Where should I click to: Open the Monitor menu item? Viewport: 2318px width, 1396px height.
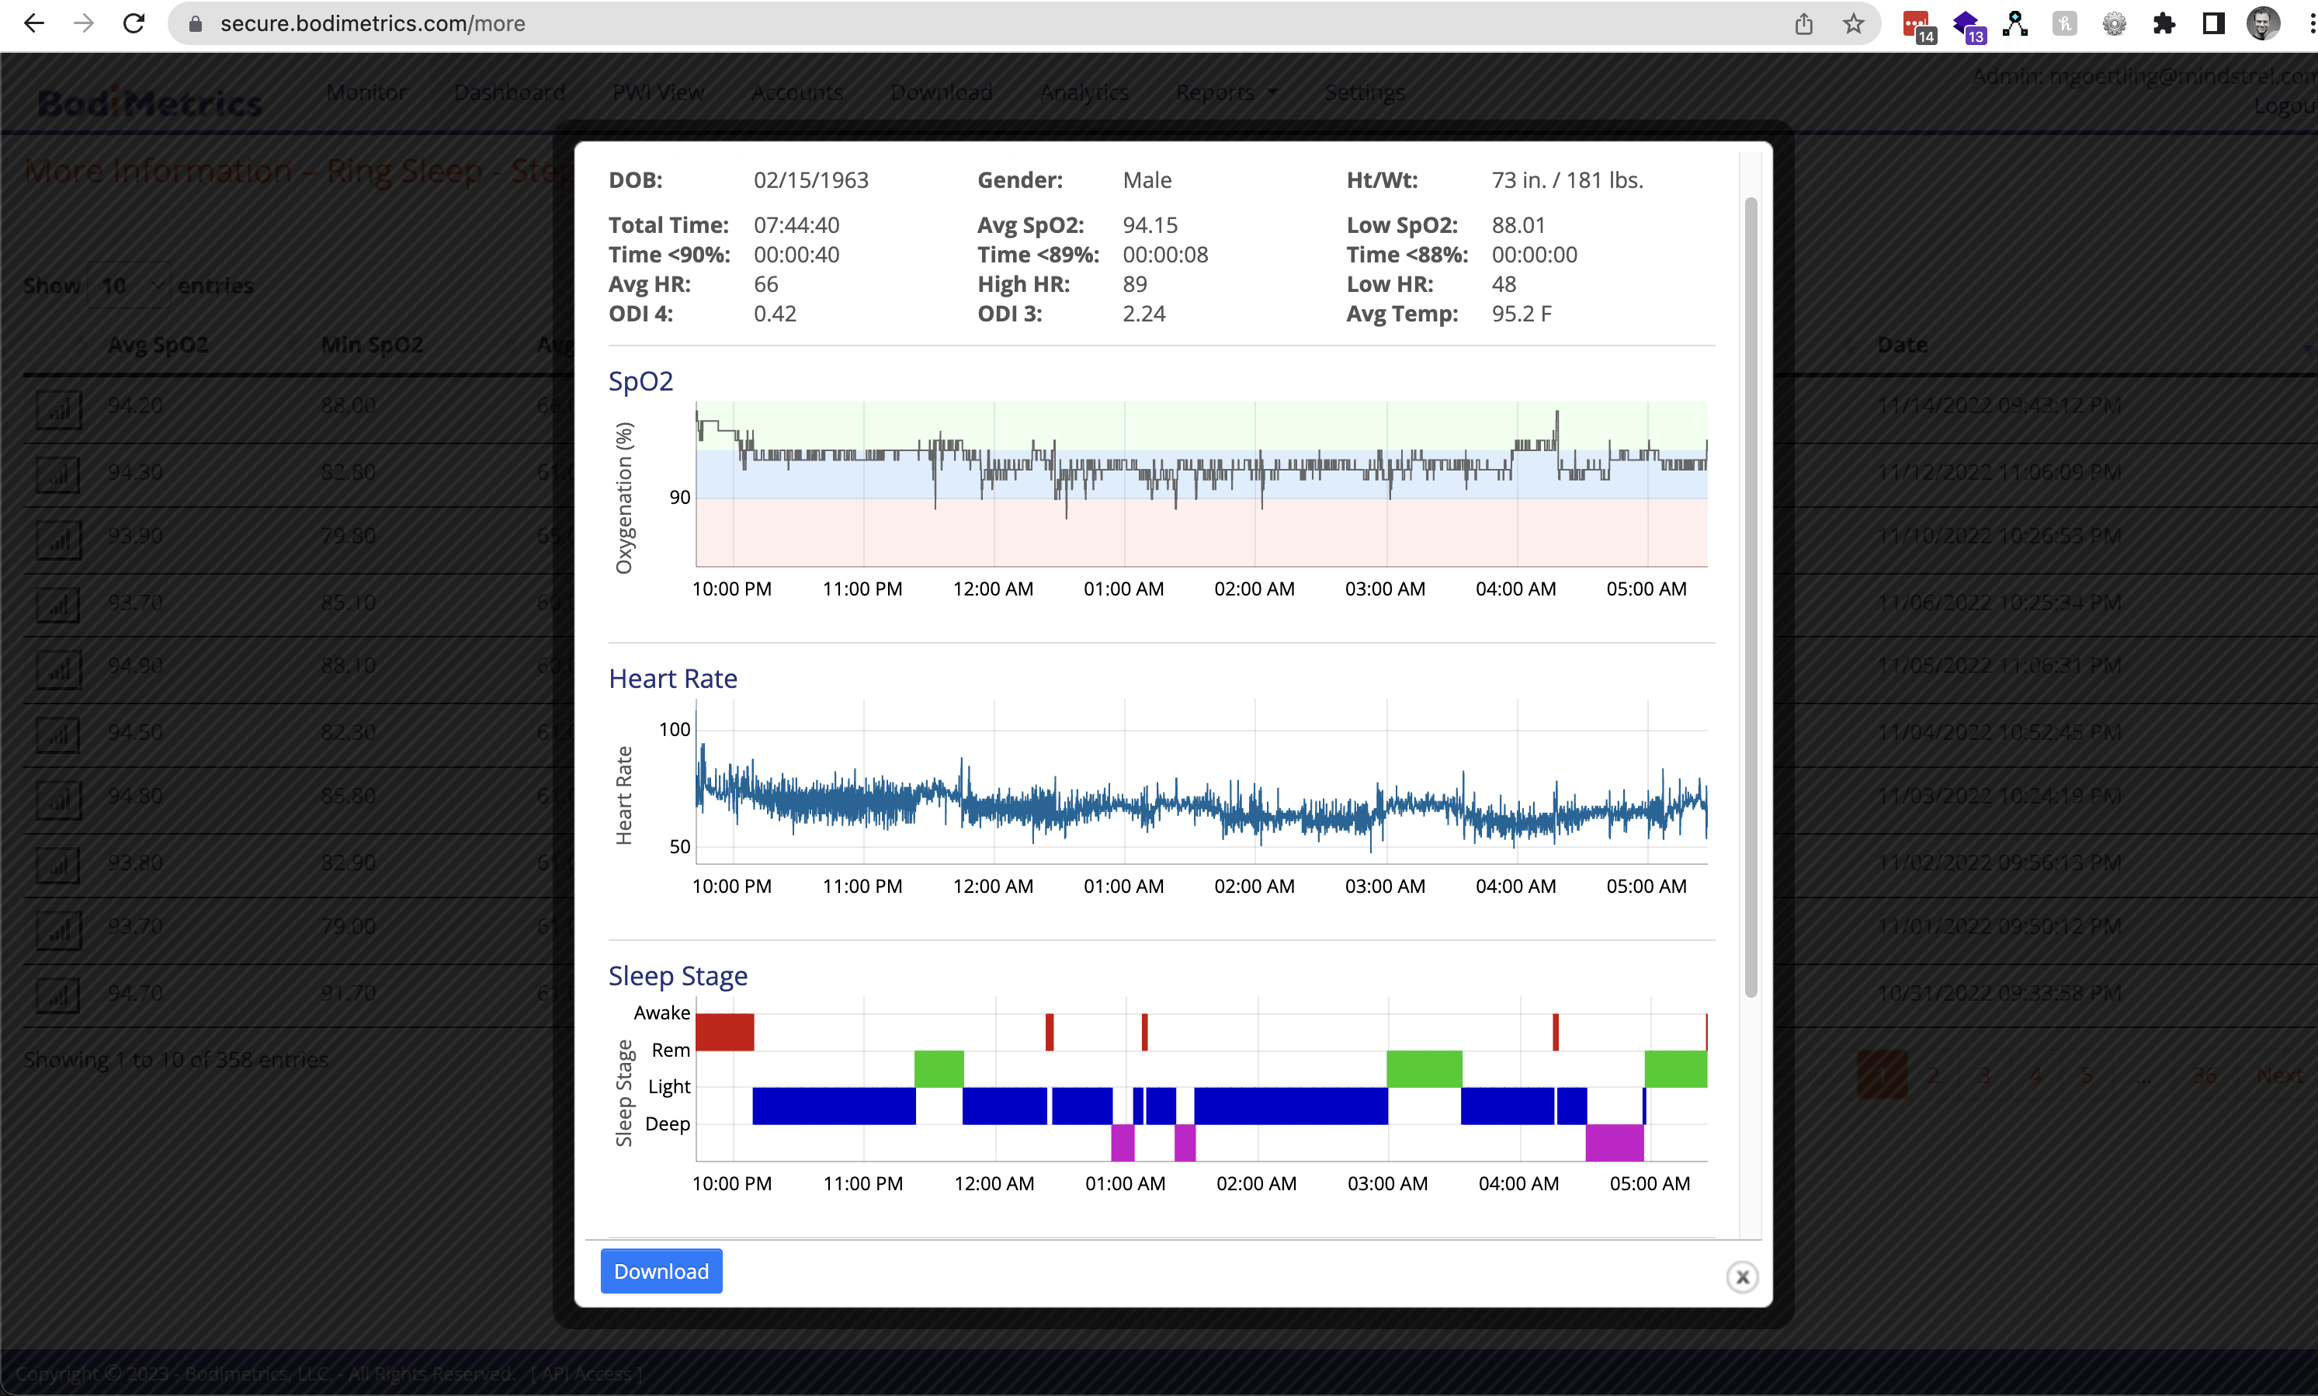[x=366, y=92]
